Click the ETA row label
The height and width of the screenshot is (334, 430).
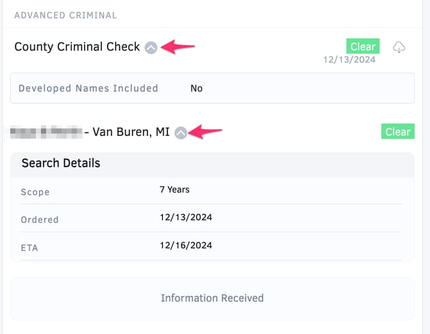30,247
